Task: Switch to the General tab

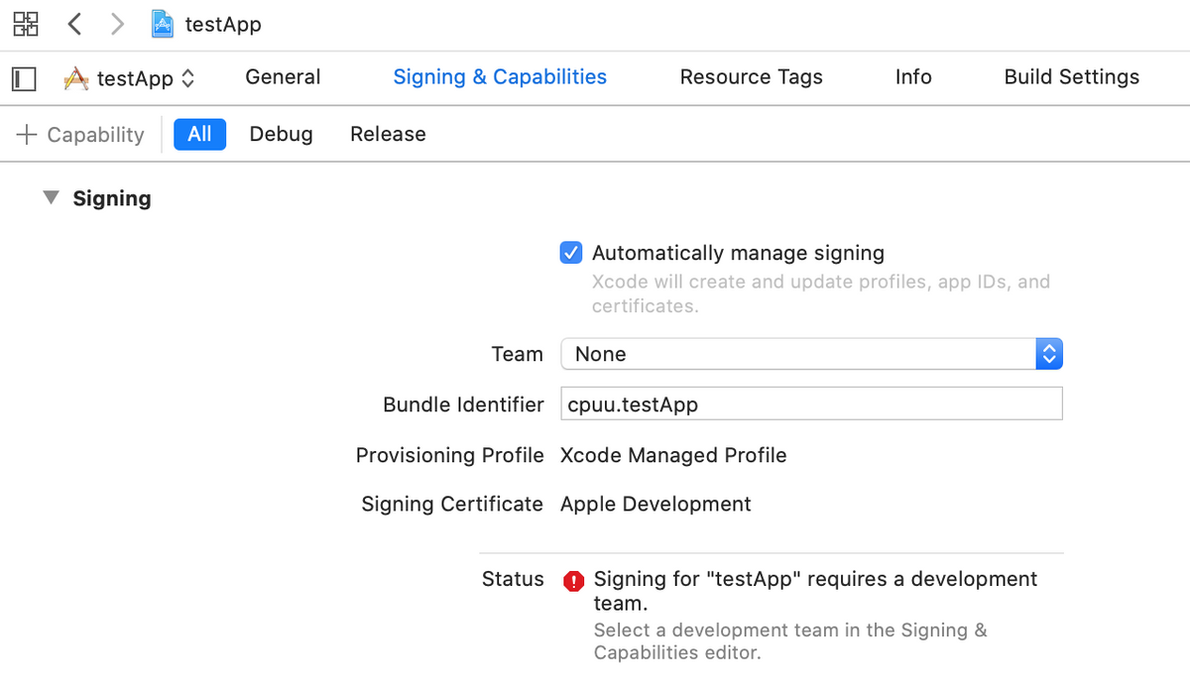Action: (283, 77)
